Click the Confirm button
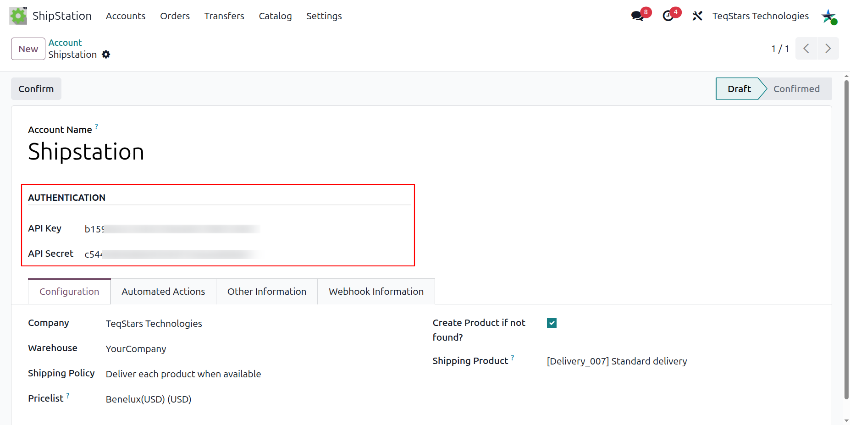Image resolution: width=850 pixels, height=425 pixels. 36,89
